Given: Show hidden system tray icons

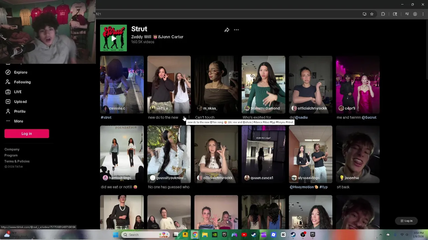Looking at the screenshot, I should click(381, 235).
